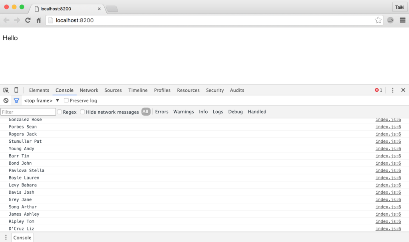
Task: Toggle the console filter funnel icon
Action: 16,100
